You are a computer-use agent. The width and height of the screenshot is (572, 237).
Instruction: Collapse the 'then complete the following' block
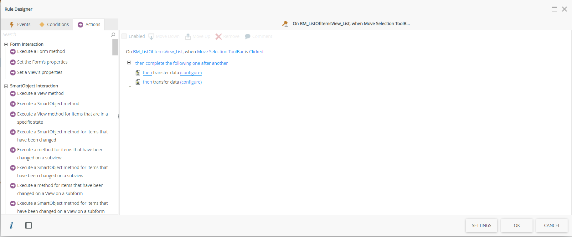click(129, 63)
